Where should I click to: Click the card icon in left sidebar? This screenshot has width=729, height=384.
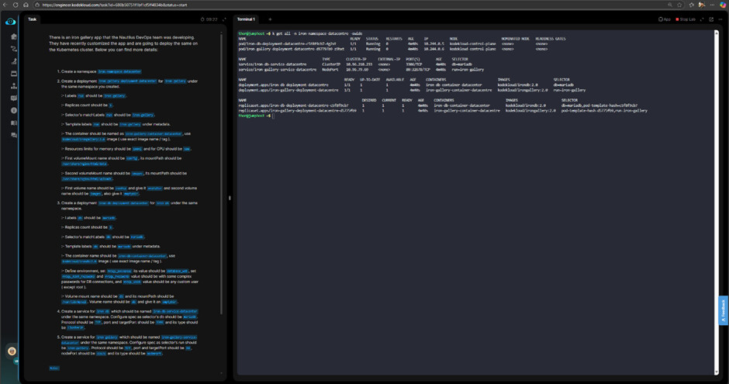14,74
